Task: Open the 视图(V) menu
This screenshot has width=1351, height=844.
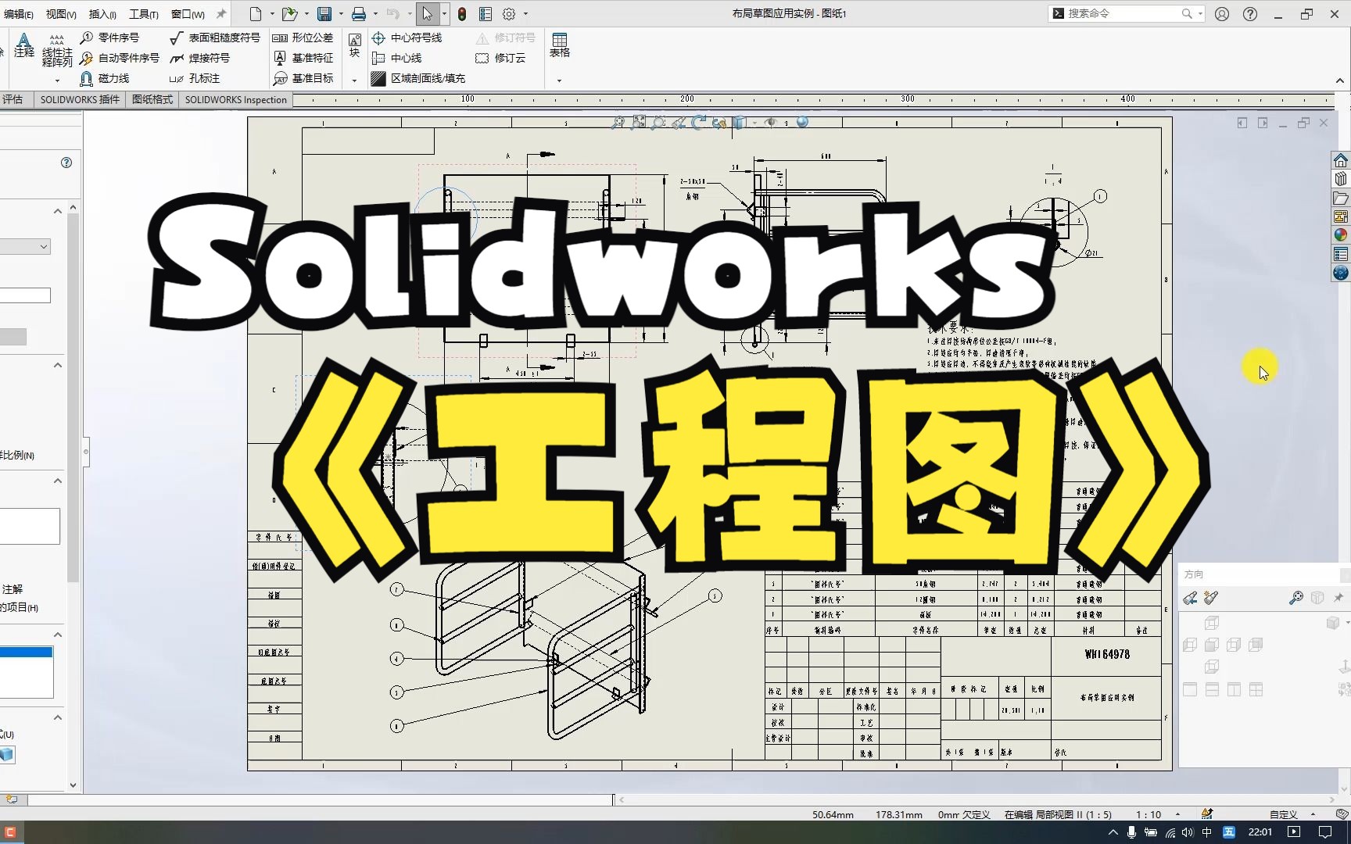Action: (61, 14)
